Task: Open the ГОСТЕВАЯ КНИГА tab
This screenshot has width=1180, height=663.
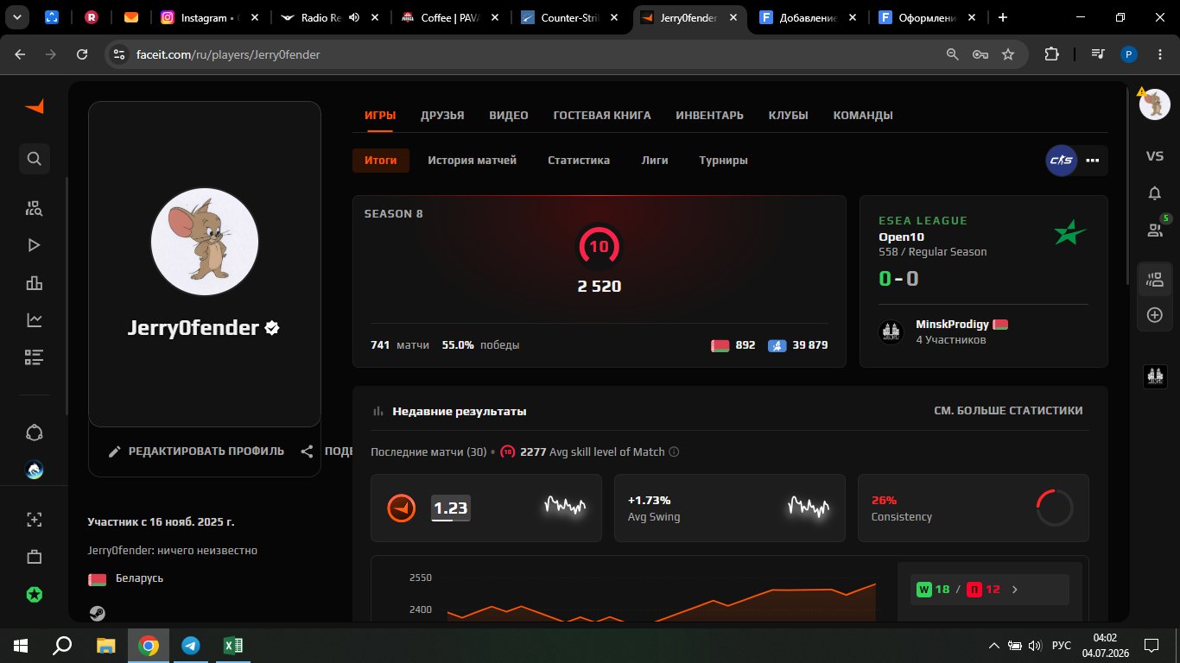Action: click(602, 116)
